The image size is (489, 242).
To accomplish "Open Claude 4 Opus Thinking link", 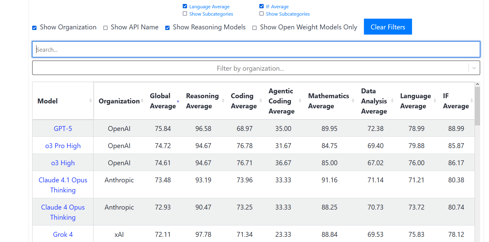I will tap(63, 212).
